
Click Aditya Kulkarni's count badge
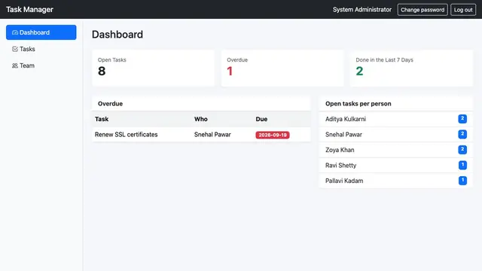[462, 119]
